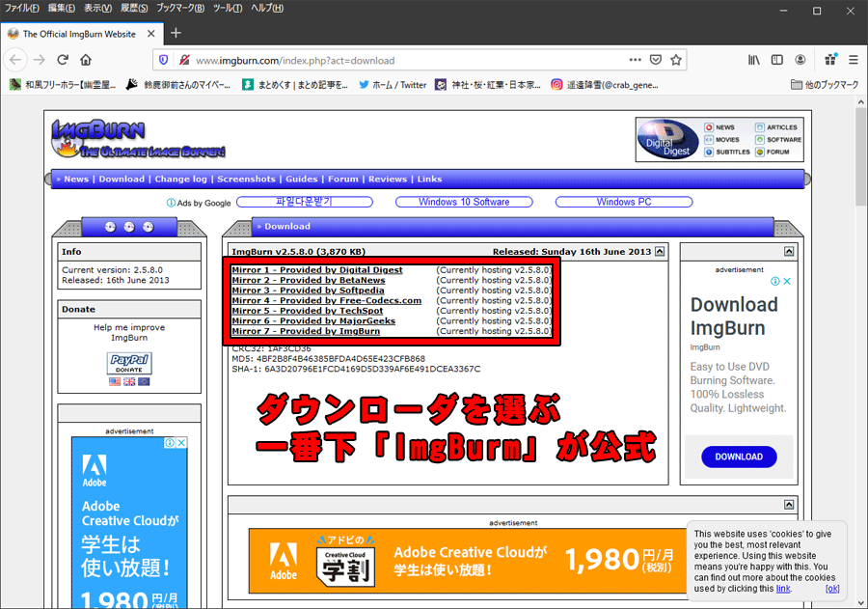Click the Windows PC ad button

point(624,203)
